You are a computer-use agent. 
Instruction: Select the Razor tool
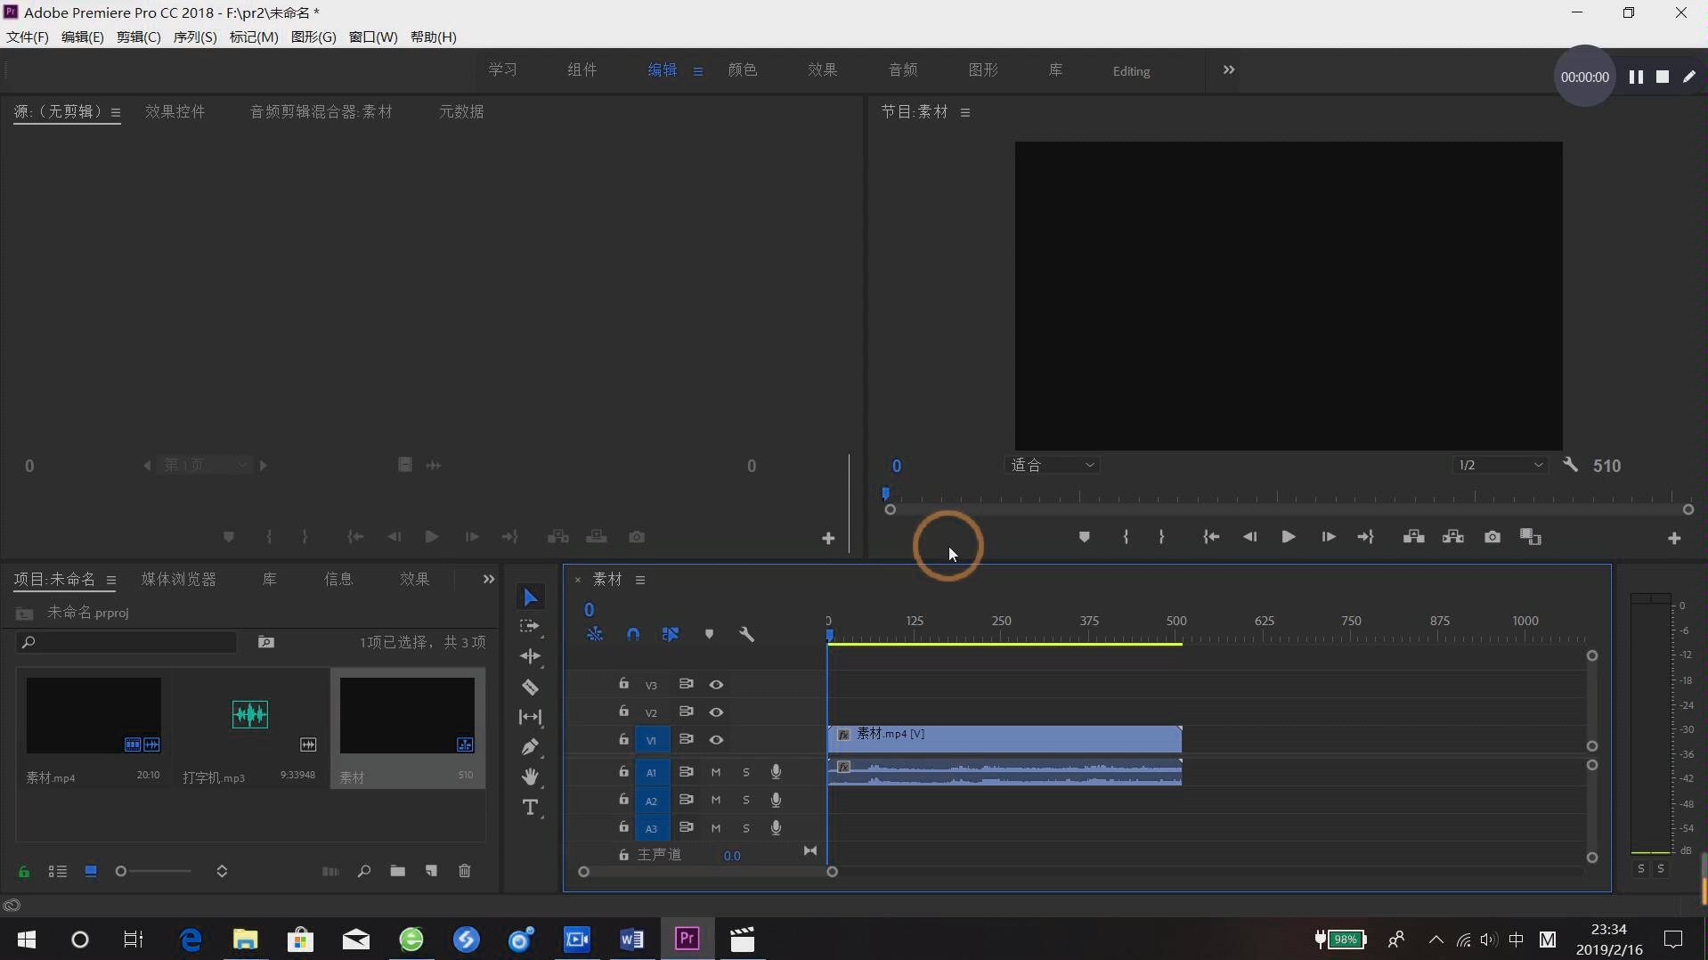click(531, 687)
